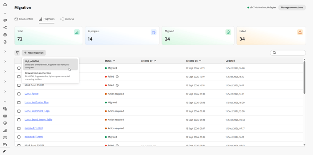Click New migration button
The height and width of the screenshot is (155, 313).
coord(34,53)
